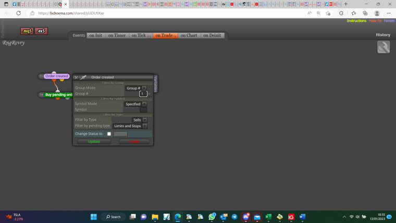Enable the Change Status to checkbox
The height and width of the screenshot is (223, 396).
[109, 134]
